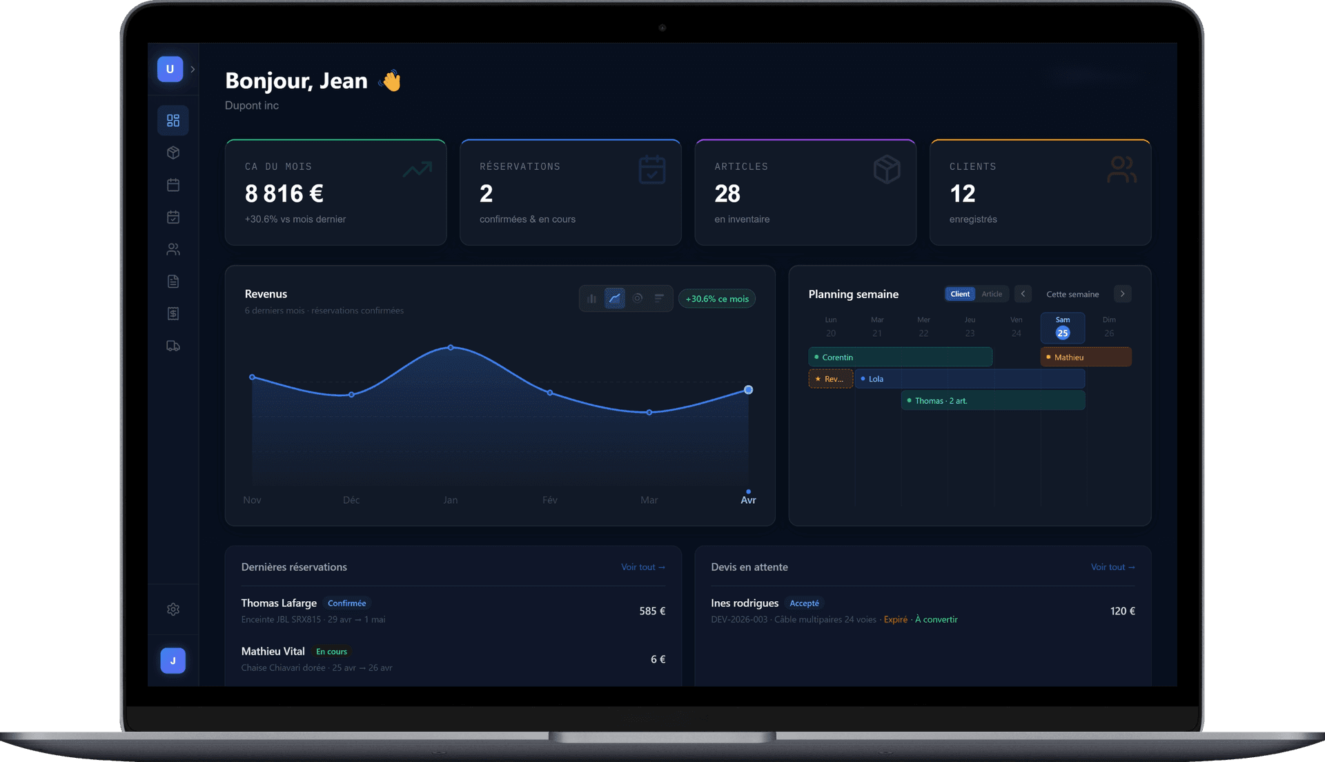
Task: Open the Mathieu booking bar
Action: tap(1086, 358)
